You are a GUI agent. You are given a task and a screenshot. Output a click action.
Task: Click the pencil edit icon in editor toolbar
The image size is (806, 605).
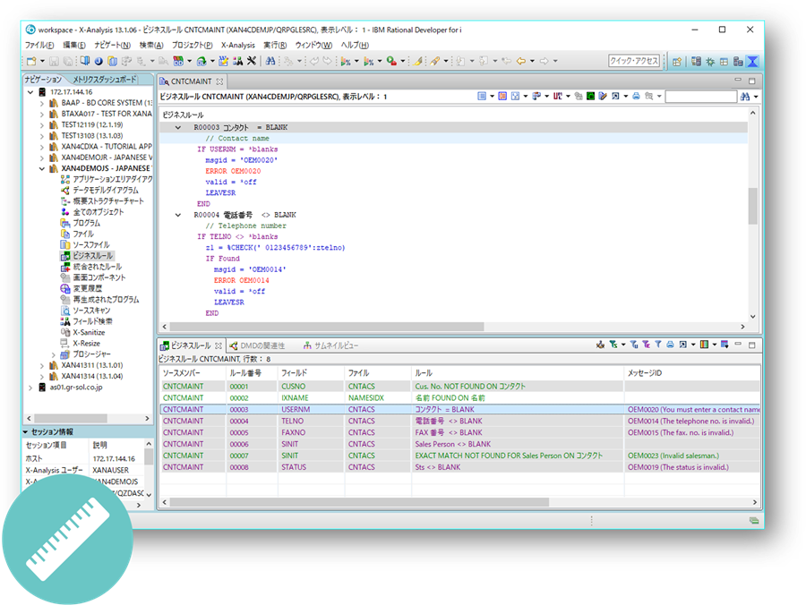point(603,96)
